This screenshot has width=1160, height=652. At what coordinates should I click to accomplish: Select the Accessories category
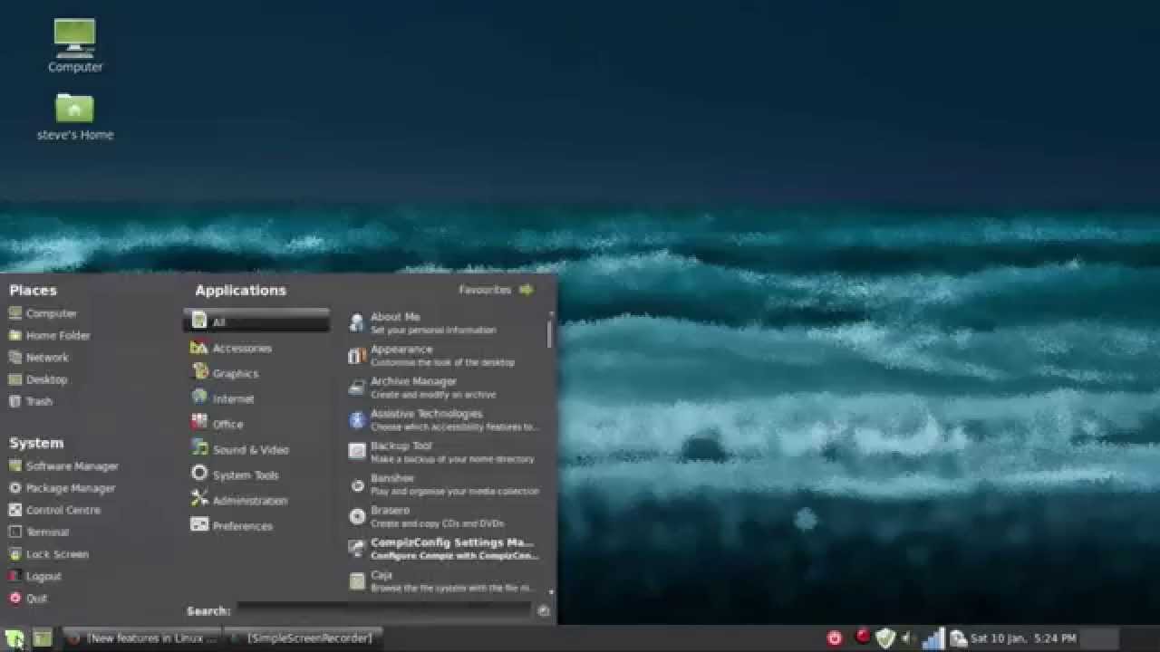(x=257, y=348)
